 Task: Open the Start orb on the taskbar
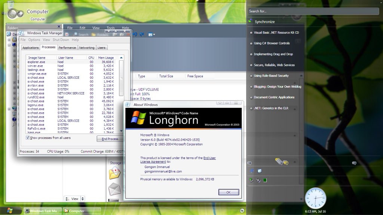pos(10,211)
